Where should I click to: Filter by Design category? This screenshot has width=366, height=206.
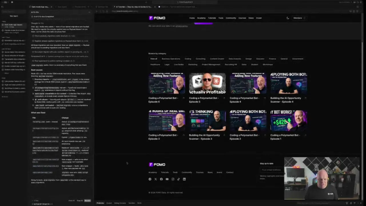(248, 59)
